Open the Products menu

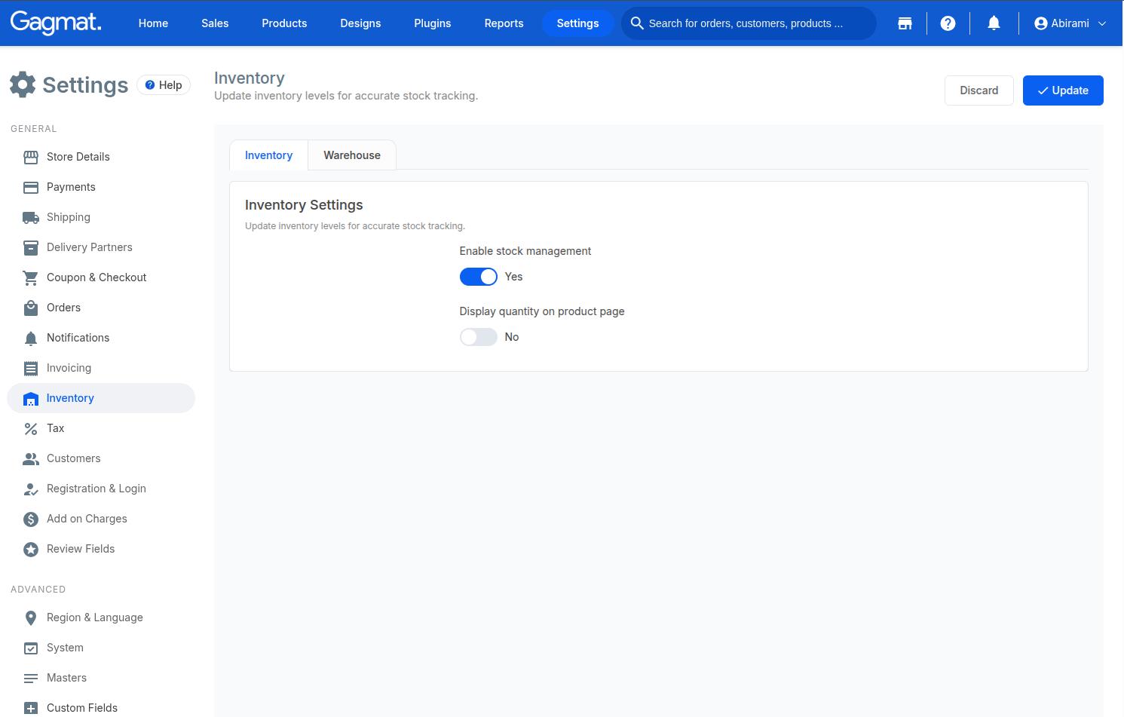coord(284,23)
